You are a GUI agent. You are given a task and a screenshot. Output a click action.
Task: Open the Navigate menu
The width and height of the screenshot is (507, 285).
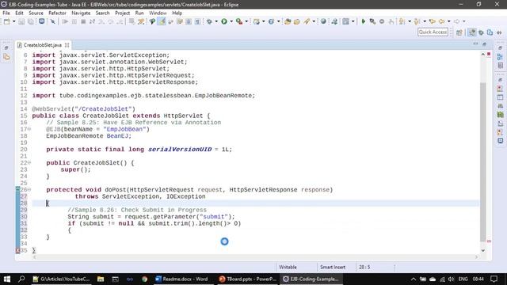(81, 13)
